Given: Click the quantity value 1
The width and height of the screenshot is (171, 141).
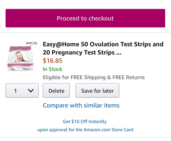Looking at the screenshot, I should pyautogui.click(x=15, y=91).
